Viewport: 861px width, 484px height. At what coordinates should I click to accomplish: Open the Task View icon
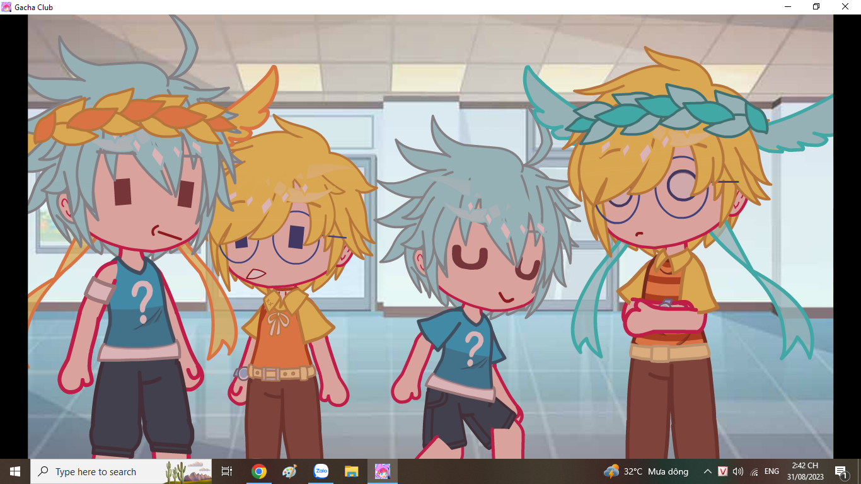click(x=227, y=471)
